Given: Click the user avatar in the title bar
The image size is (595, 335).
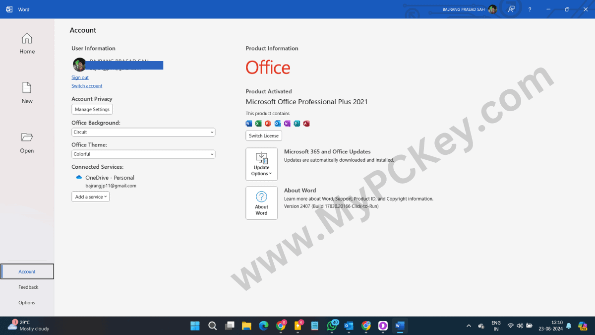Looking at the screenshot, I should (x=492, y=9).
